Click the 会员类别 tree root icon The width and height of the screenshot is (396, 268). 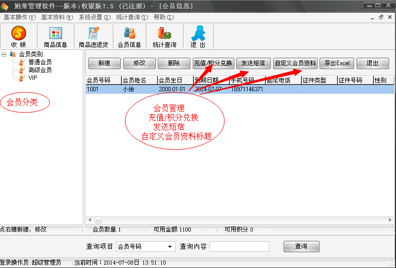tap(12, 54)
